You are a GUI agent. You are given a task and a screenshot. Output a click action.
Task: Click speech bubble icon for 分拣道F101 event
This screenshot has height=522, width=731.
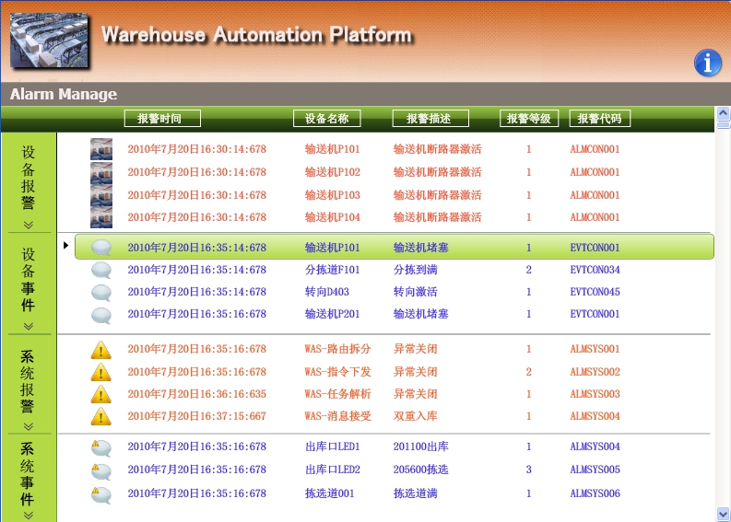pos(101,270)
